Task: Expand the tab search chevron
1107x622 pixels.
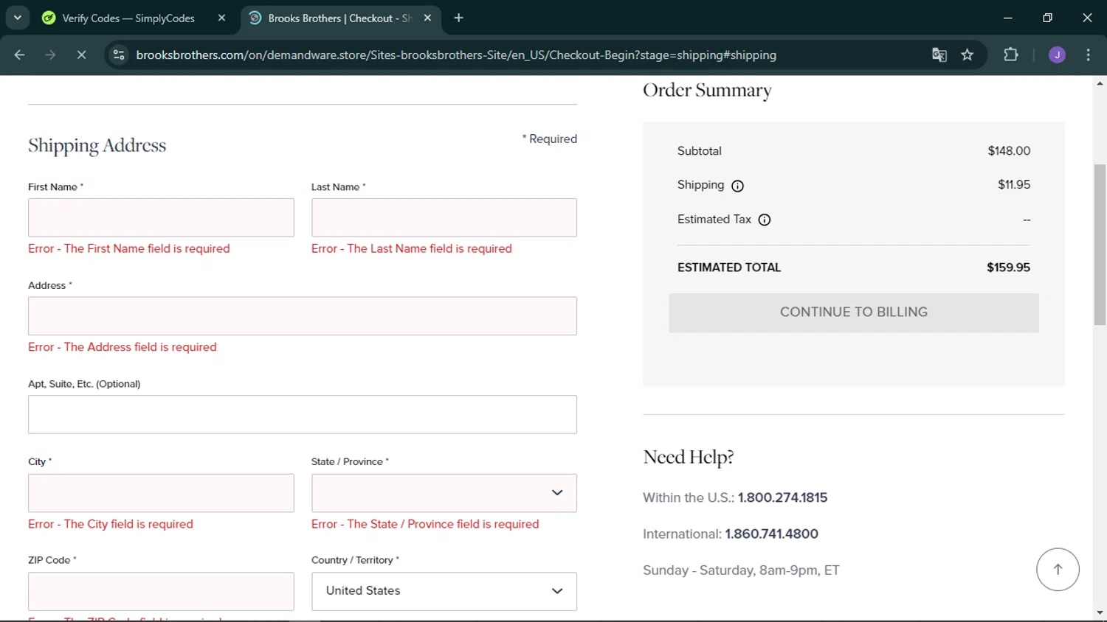Action: tap(17, 18)
